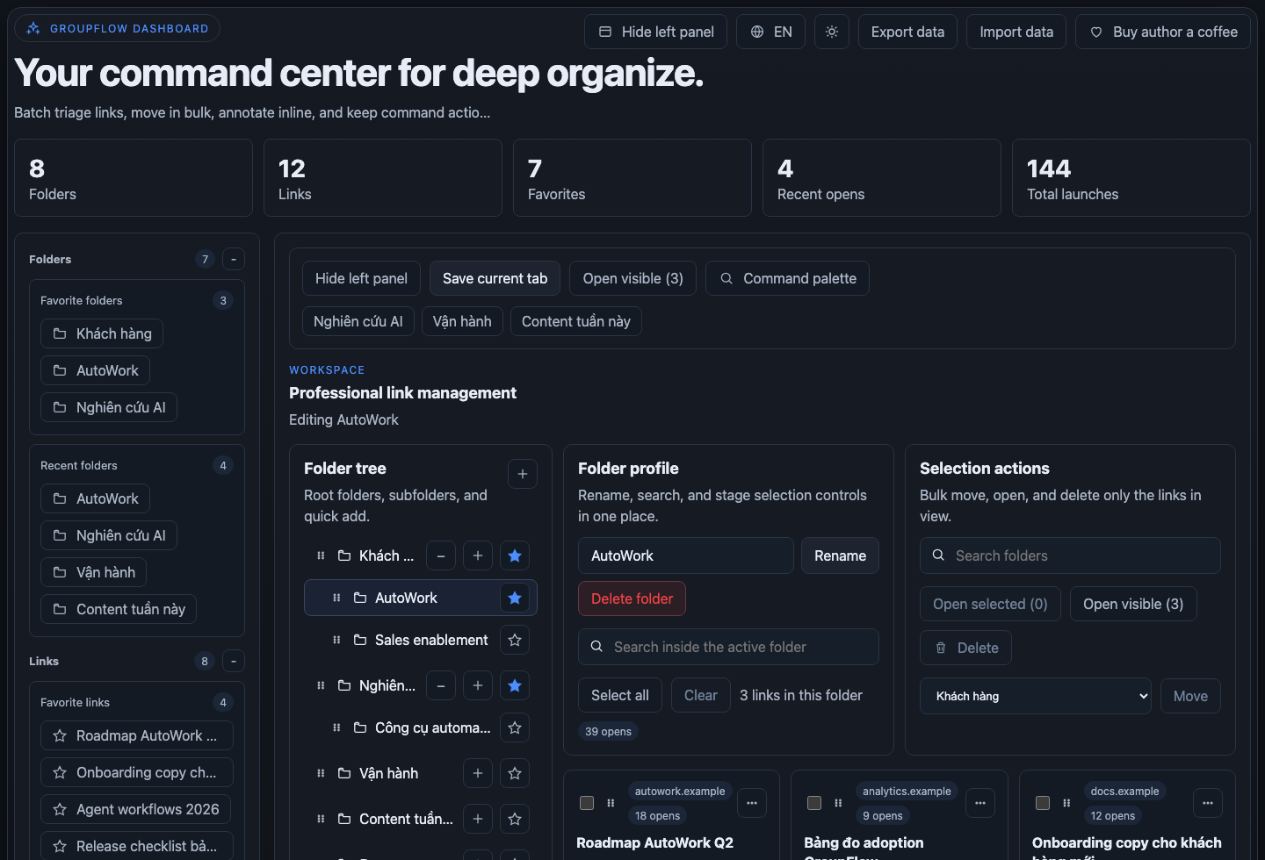Click the Hide left panel button in header
The image size is (1265, 860).
click(655, 32)
